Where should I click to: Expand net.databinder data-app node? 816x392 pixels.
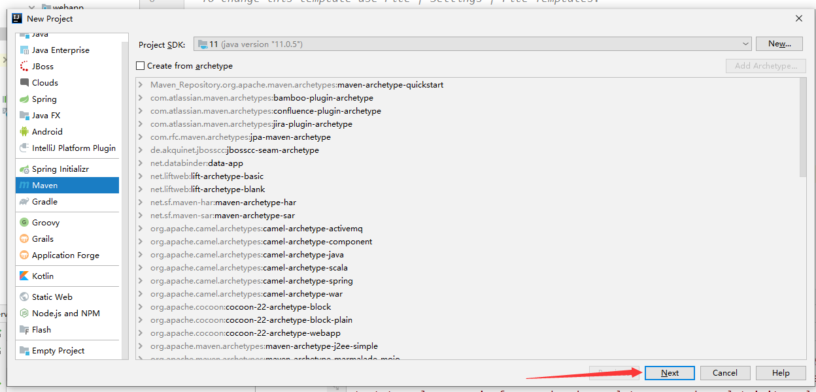point(141,163)
